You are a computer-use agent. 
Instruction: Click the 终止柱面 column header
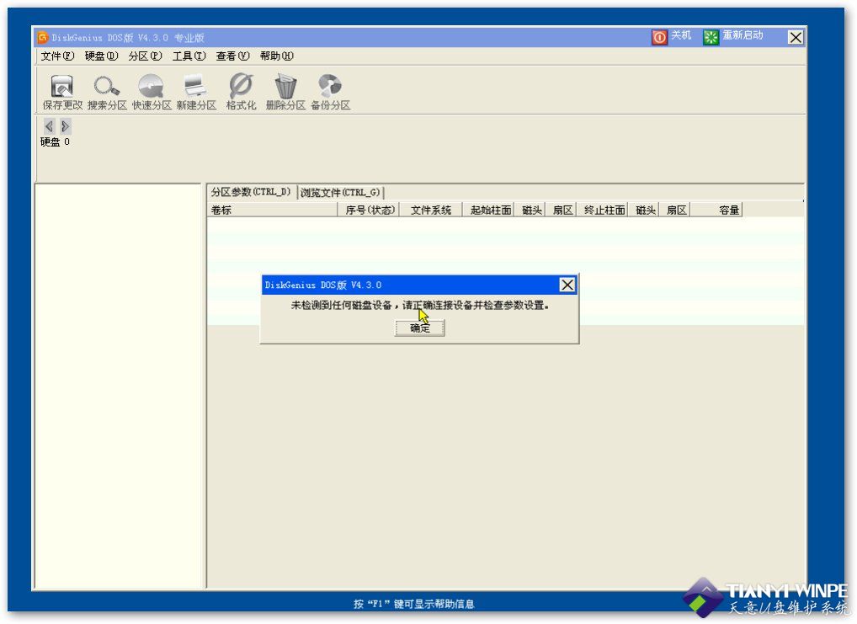click(x=604, y=210)
